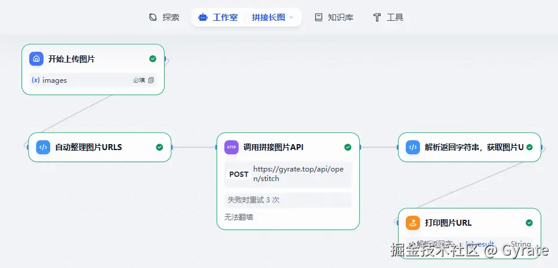Screen dimensions: 558x268
Task: Click the {x} variable icon beside images
Action: point(36,80)
